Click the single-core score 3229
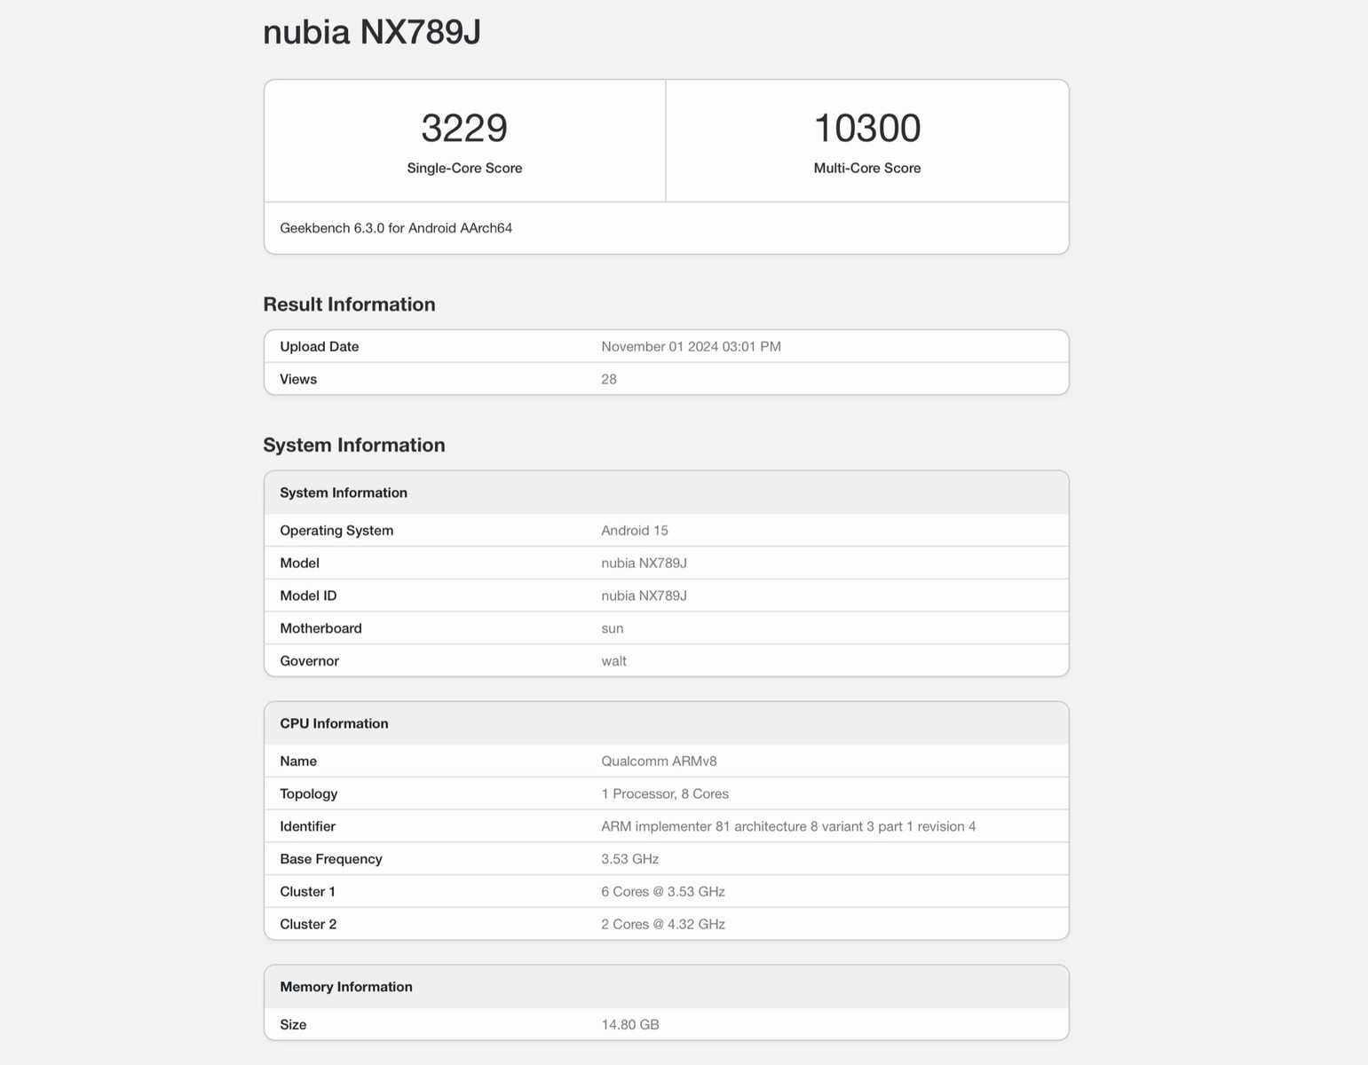Viewport: 1368px width, 1065px height. pyautogui.click(x=464, y=128)
